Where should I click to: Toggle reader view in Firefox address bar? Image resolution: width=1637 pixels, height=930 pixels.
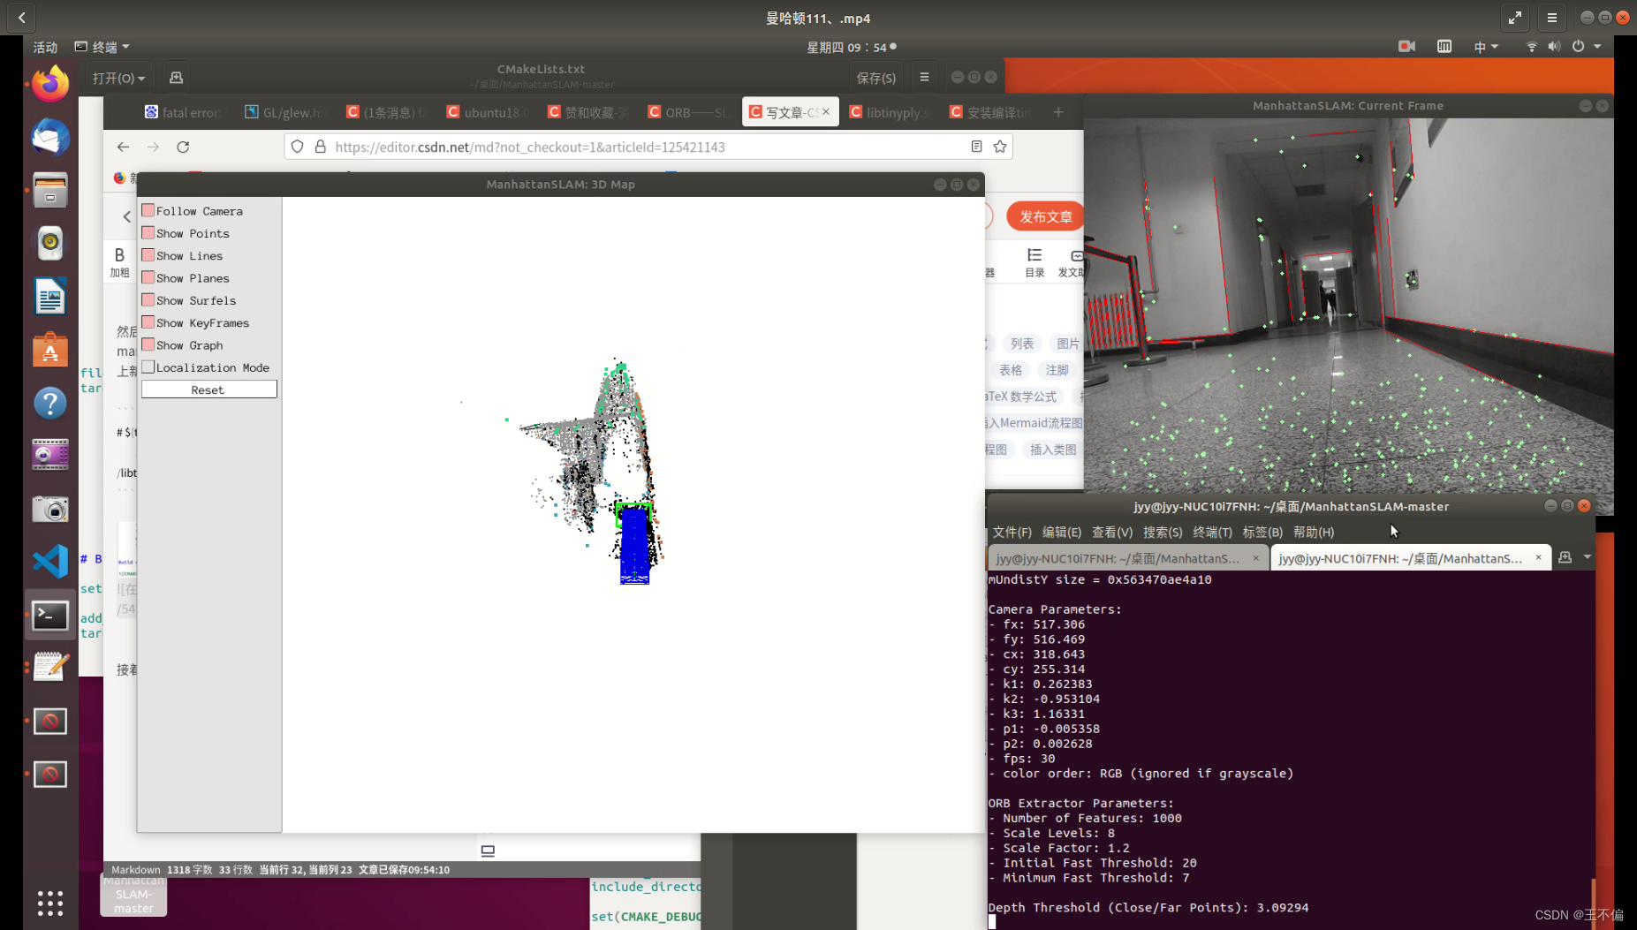click(976, 147)
